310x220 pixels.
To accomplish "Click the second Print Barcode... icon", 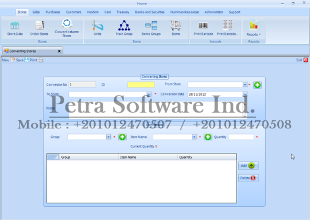I will [x=228, y=28].
